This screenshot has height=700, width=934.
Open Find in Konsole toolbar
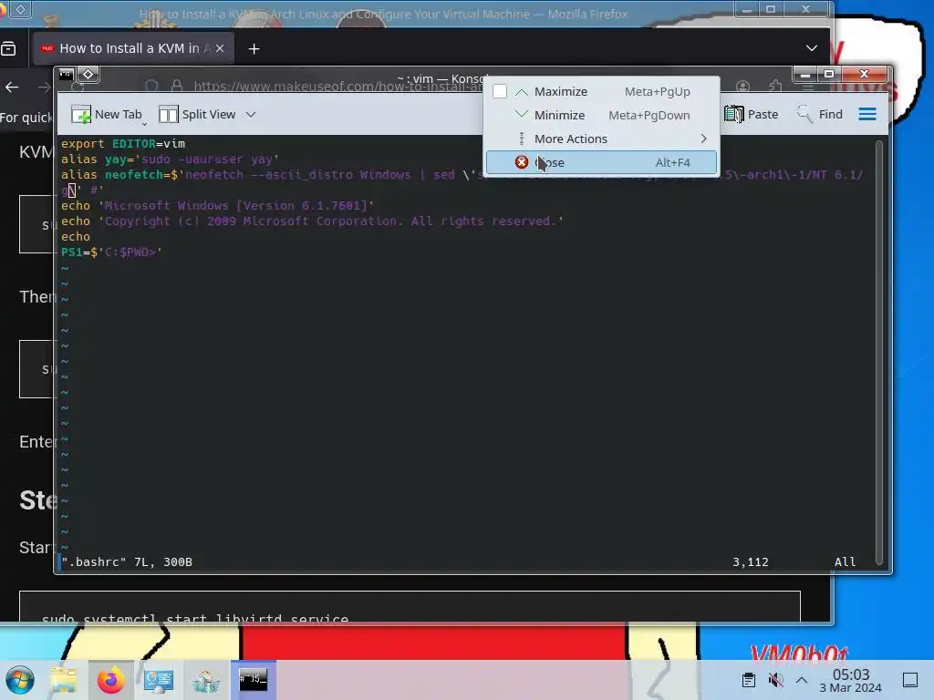tap(820, 114)
